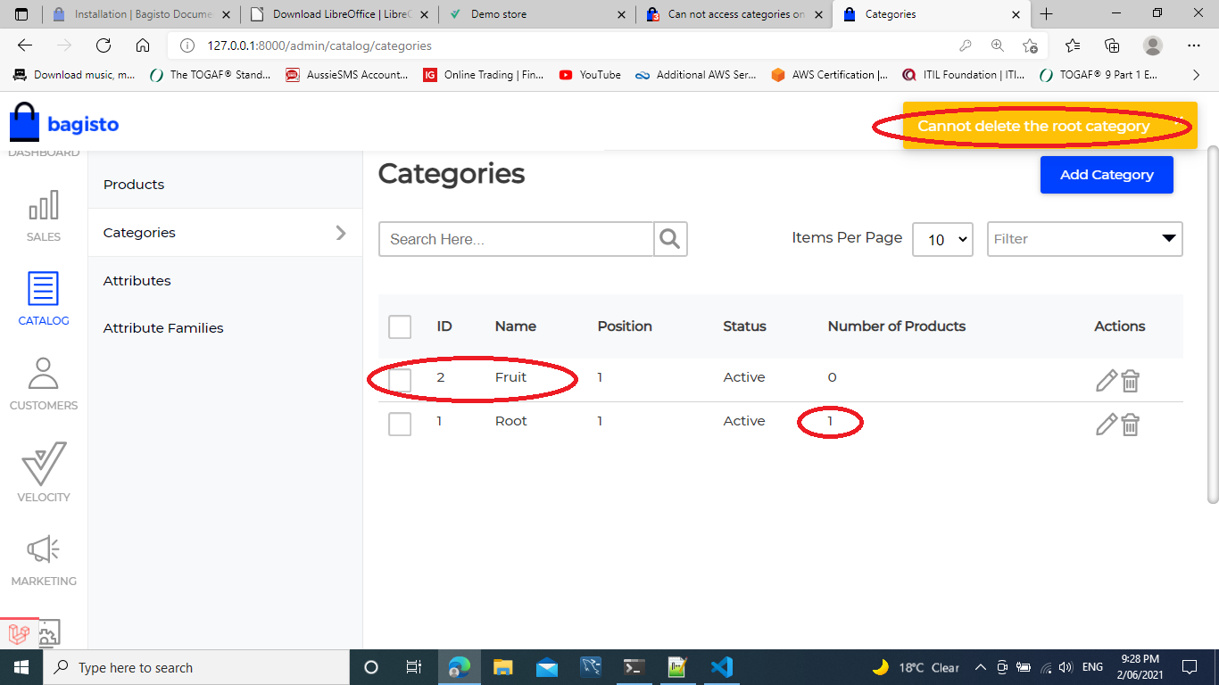Open the Customers sidebar section
The height and width of the screenshot is (685, 1219).
pyautogui.click(x=44, y=384)
